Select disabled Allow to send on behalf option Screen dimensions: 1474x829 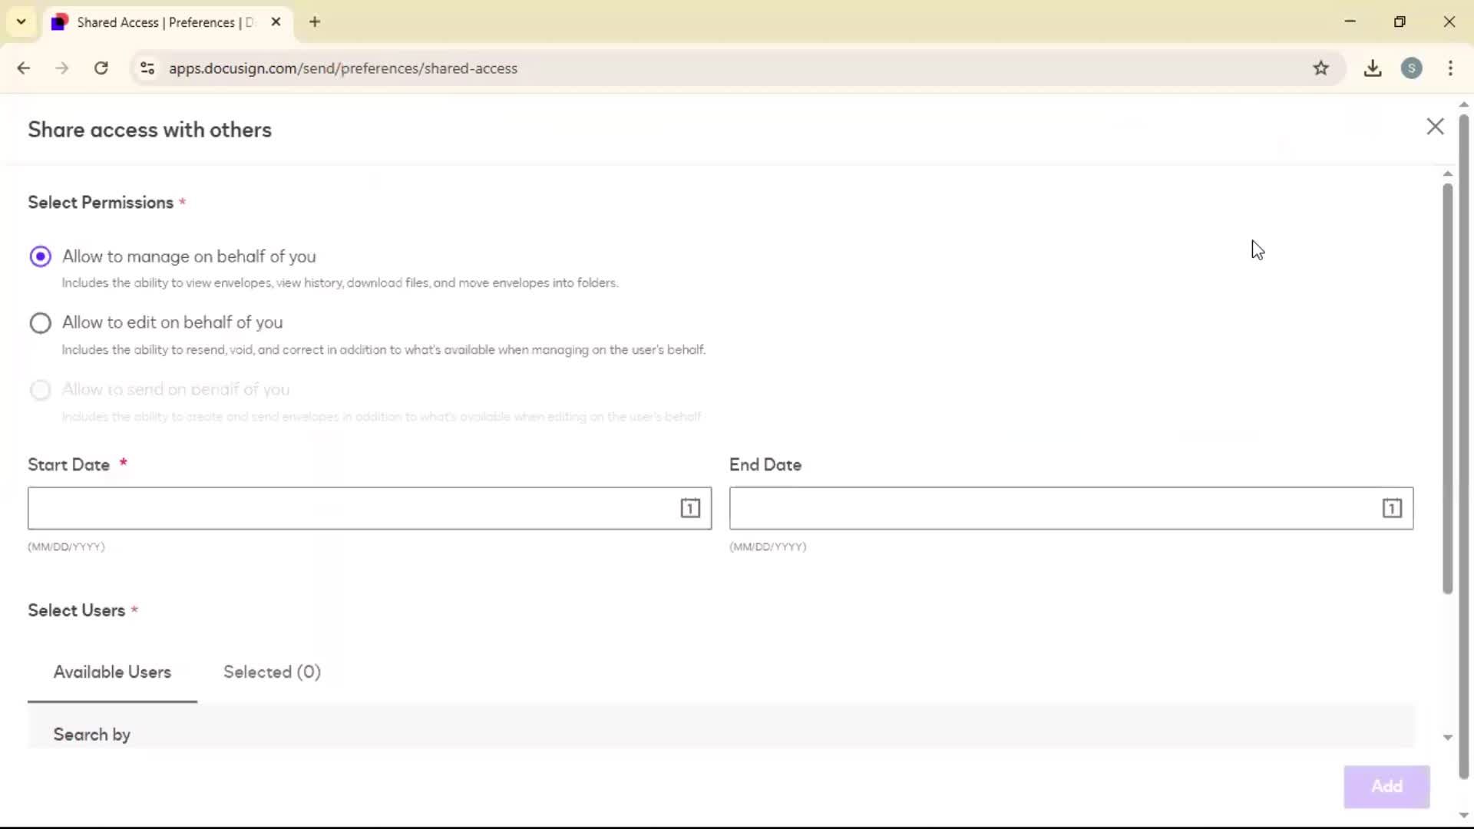point(40,390)
